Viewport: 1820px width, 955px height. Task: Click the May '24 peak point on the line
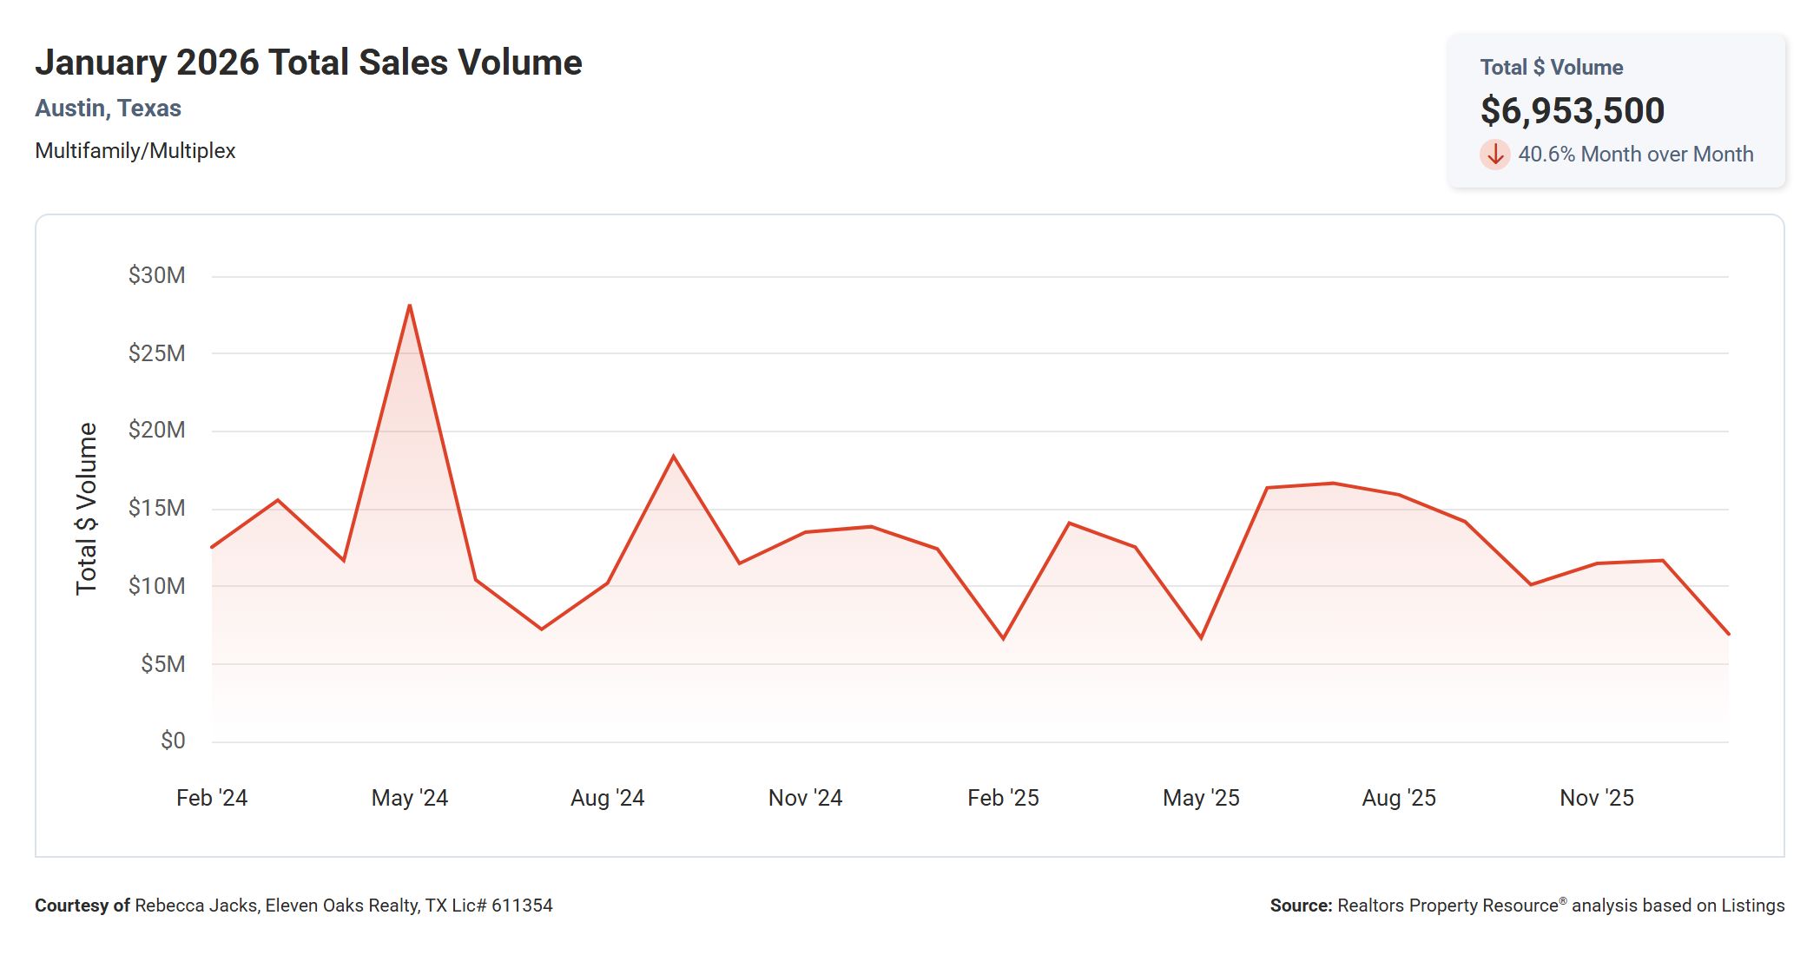pyautogui.click(x=410, y=306)
